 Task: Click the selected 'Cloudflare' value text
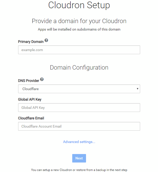(x=30, y=89)
